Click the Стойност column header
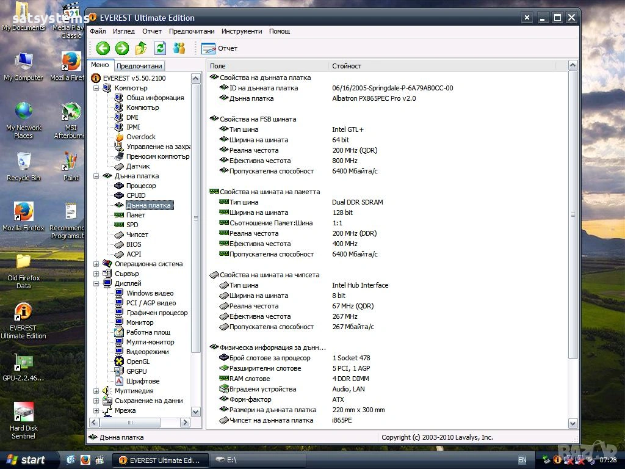625x469 pixels. click(347, 66)
